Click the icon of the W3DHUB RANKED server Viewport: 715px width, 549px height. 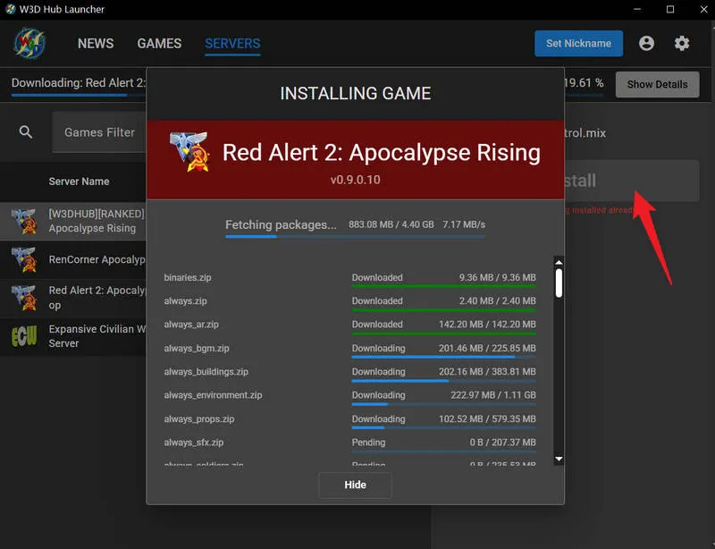[x=24, y=221]
